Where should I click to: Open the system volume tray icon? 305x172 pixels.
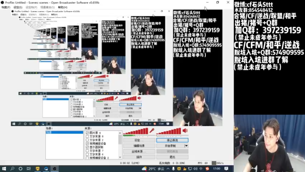tap(195, 169)
